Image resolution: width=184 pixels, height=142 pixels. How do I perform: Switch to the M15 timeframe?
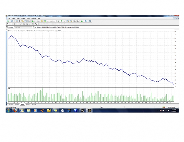pos(47,24)
